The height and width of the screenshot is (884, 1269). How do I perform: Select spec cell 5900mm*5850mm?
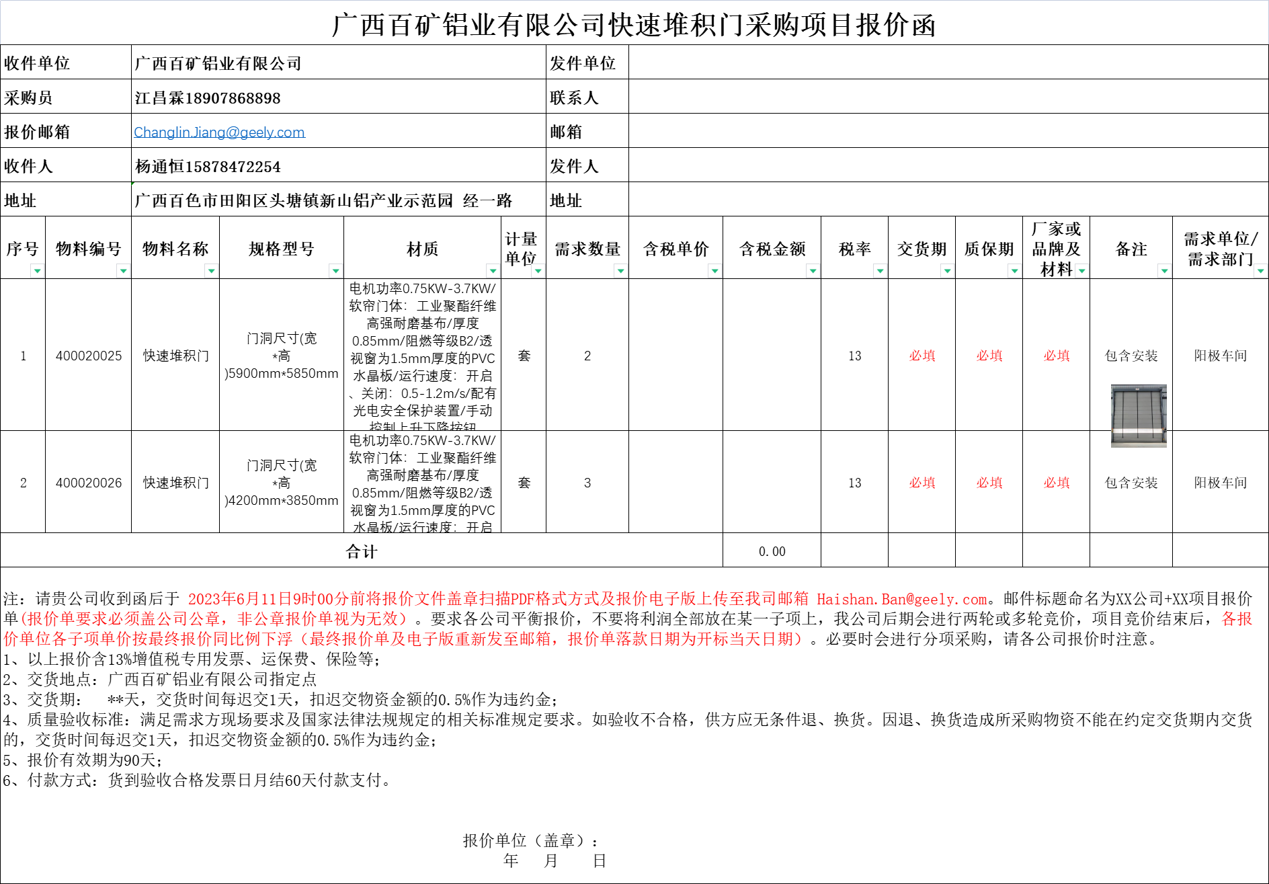pyautogui.click(x=282, y=356)
